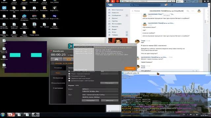Open Основные tab in Bandicam sidebar
The width and height of the screenshot is (211, 118).
(58, 68)
